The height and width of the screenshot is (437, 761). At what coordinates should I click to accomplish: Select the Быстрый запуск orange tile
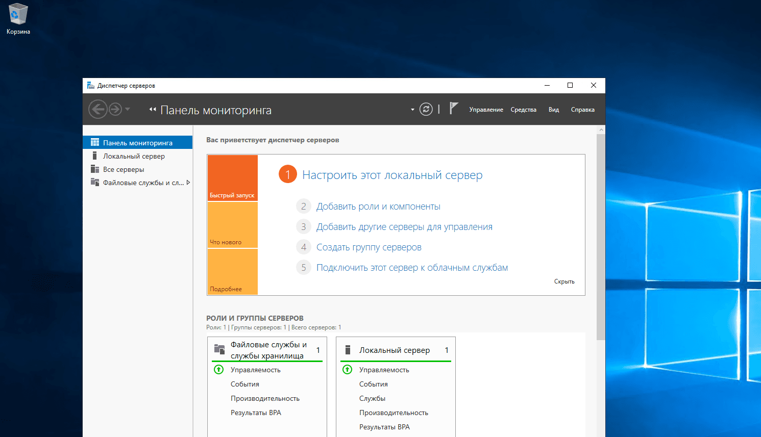point(232,177)
